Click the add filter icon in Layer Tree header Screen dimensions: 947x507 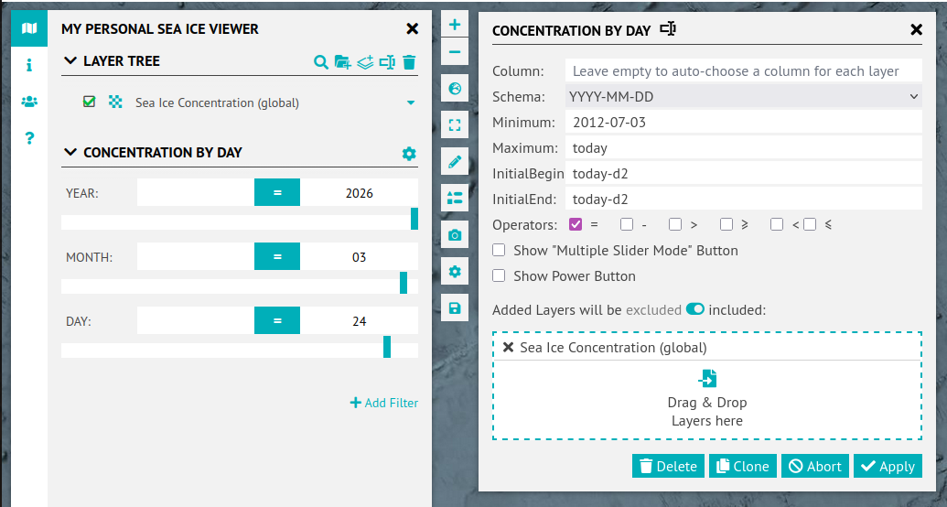pos(387,61)
